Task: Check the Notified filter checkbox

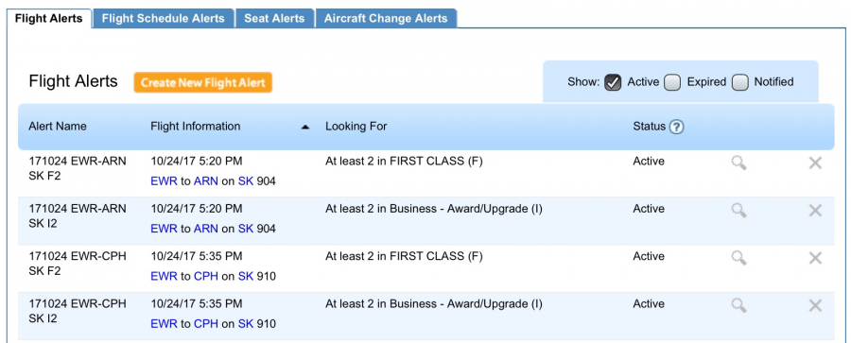Action: tap(739, 82)
